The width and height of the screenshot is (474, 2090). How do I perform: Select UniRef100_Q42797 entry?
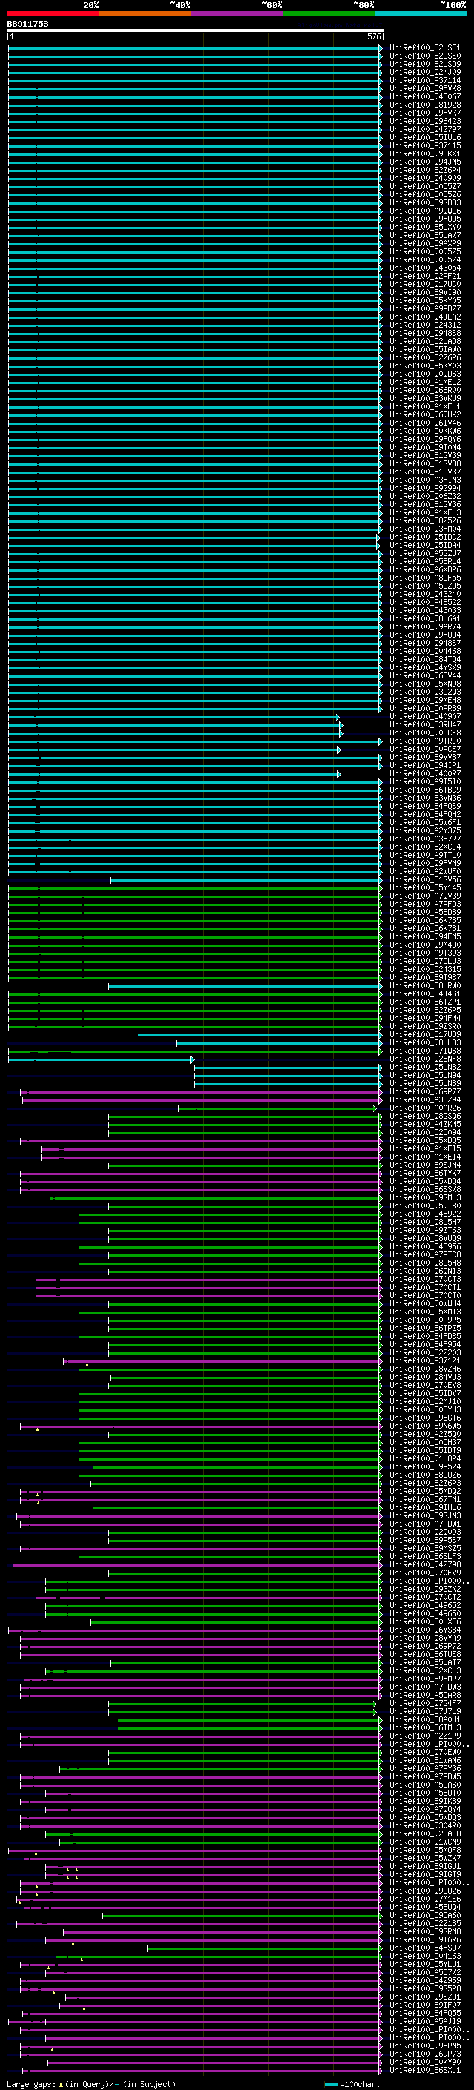point(424,129)
